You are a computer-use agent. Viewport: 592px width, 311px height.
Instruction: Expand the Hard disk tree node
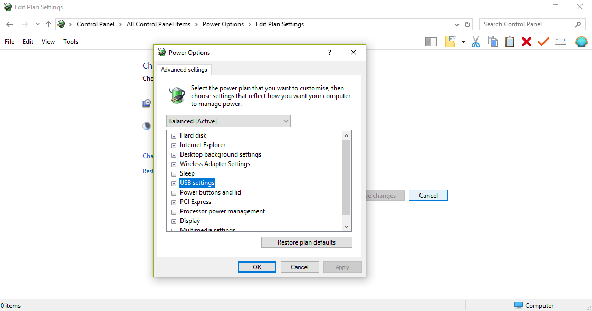coord(174,136)
